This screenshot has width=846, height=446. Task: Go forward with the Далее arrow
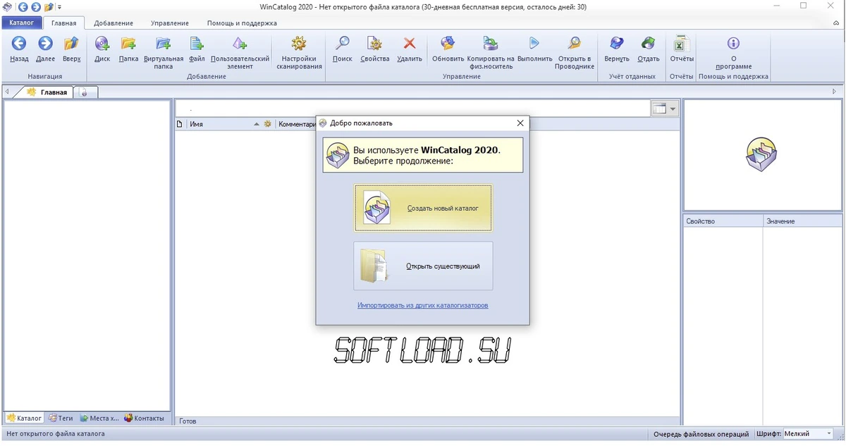coord(45,49)
